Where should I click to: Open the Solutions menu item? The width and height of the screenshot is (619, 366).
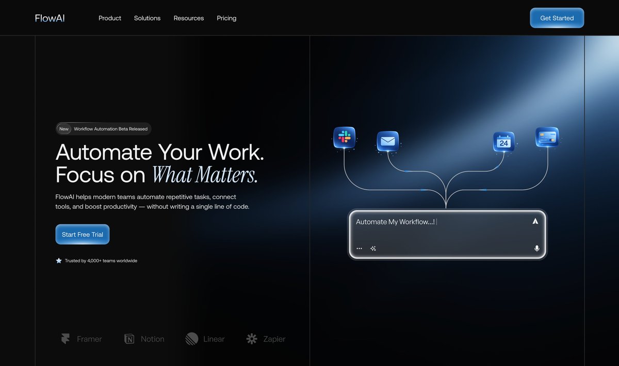(147, 18)
